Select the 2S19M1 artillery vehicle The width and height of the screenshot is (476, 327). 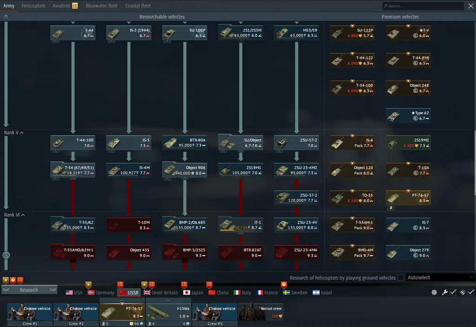240,170
